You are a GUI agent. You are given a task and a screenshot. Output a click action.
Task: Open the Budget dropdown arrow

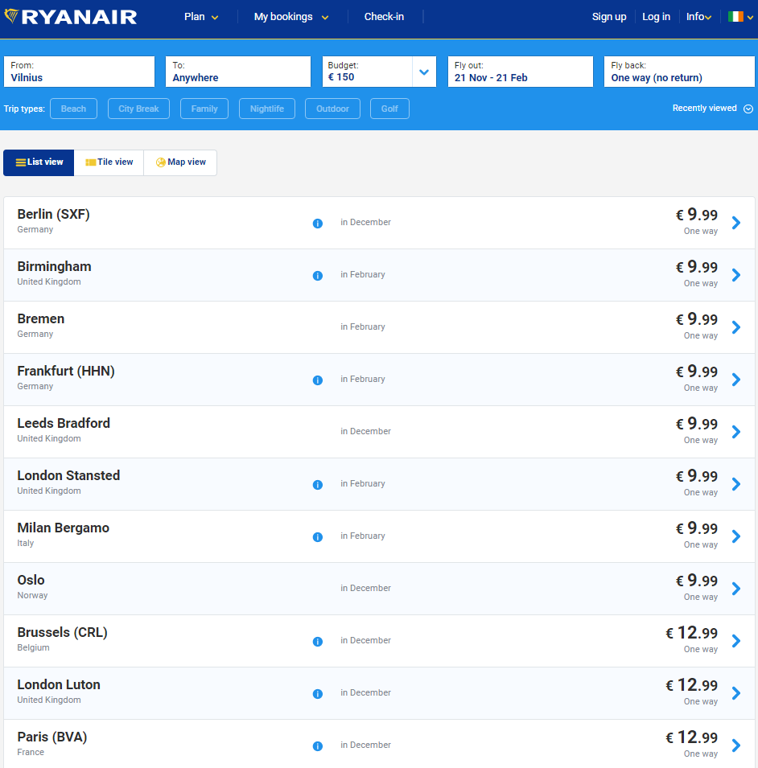(x=424, y=72)
